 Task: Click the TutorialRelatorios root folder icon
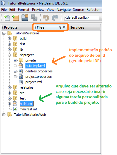pos(10,33)
